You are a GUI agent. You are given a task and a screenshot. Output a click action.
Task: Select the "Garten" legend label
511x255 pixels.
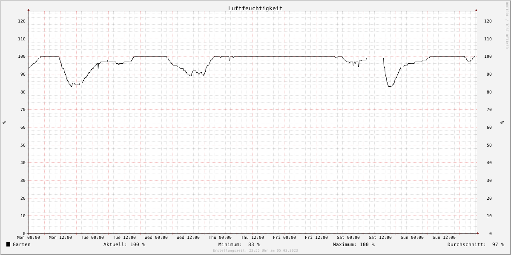pos(22,244)
